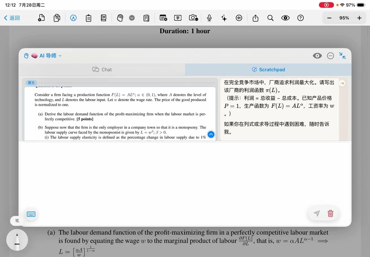The image size is (370, 257).
Task: Tap the 返回 back button
Action: [x=12, y=18]
